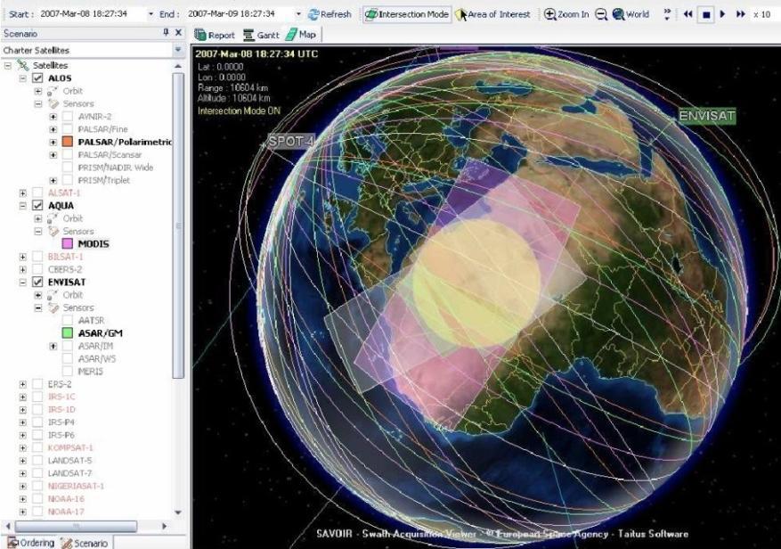Screen dimensions: 781x549
Task: Click the ENVISAT satellite label on globe
Action: pyautogui.click(x=707, y=116)
